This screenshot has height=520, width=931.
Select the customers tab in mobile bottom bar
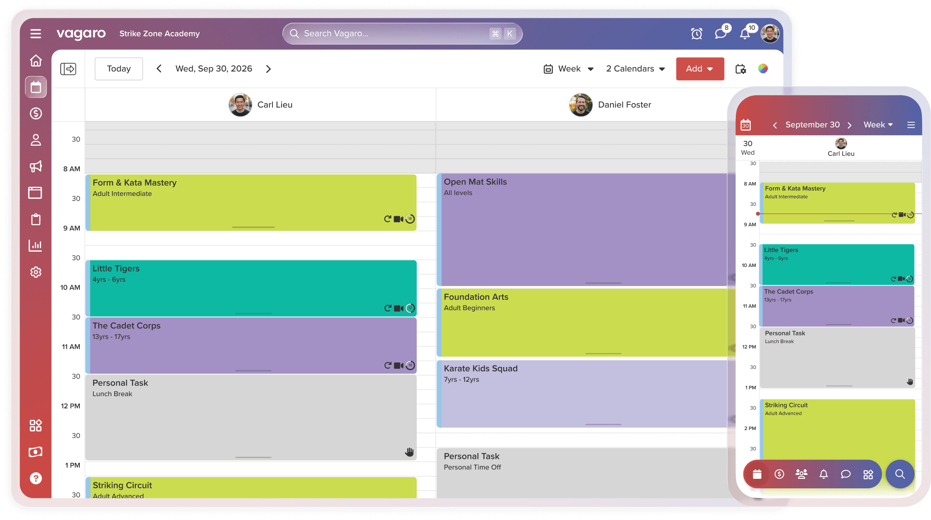(801, 474)
